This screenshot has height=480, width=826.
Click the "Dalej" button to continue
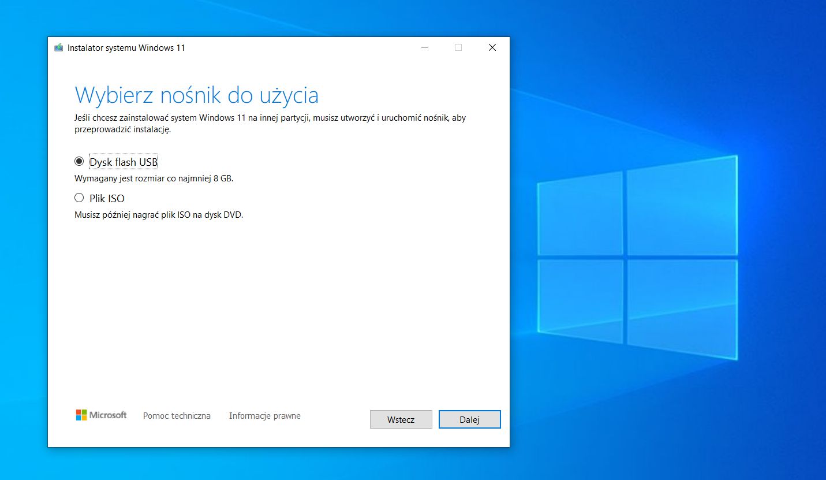pyautogui.click(x=469, y=419)
